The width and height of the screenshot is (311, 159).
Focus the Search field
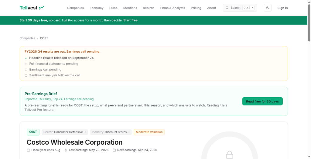click(240, 8)
